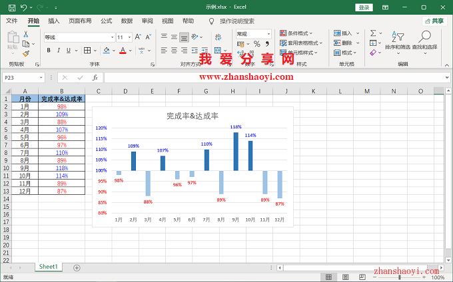This screenshot has height=282, width=453.
Task: Align text left
Action: click(164, 51)
